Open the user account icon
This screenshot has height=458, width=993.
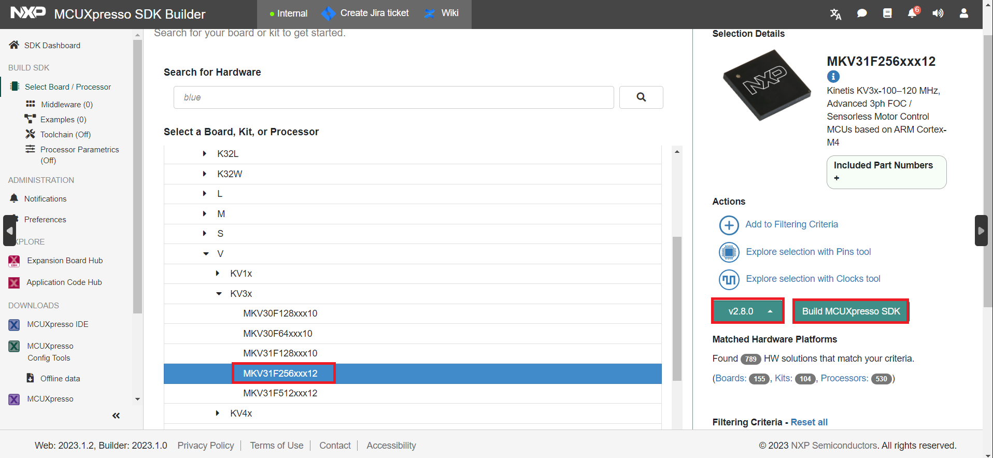[x=964, y=13]
